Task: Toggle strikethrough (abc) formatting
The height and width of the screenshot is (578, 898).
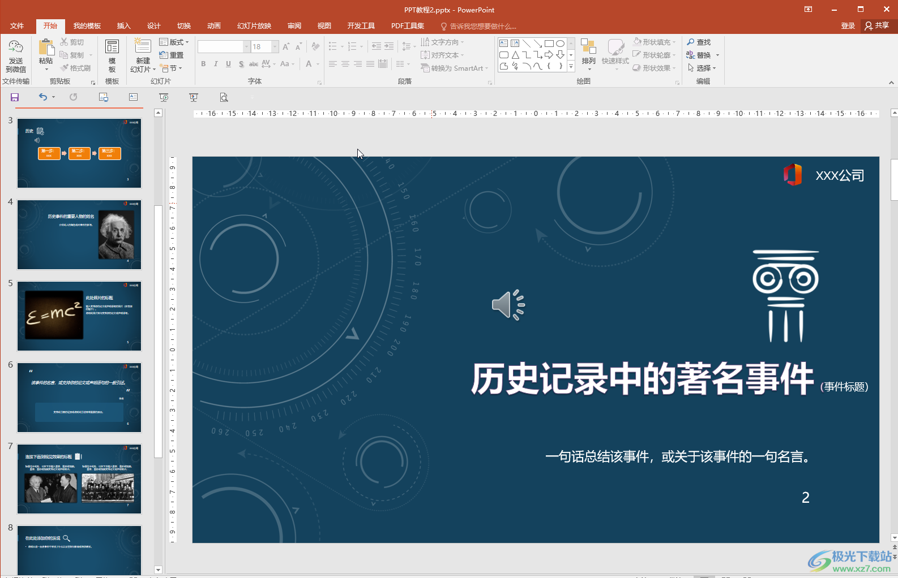Action: [254, 64]
